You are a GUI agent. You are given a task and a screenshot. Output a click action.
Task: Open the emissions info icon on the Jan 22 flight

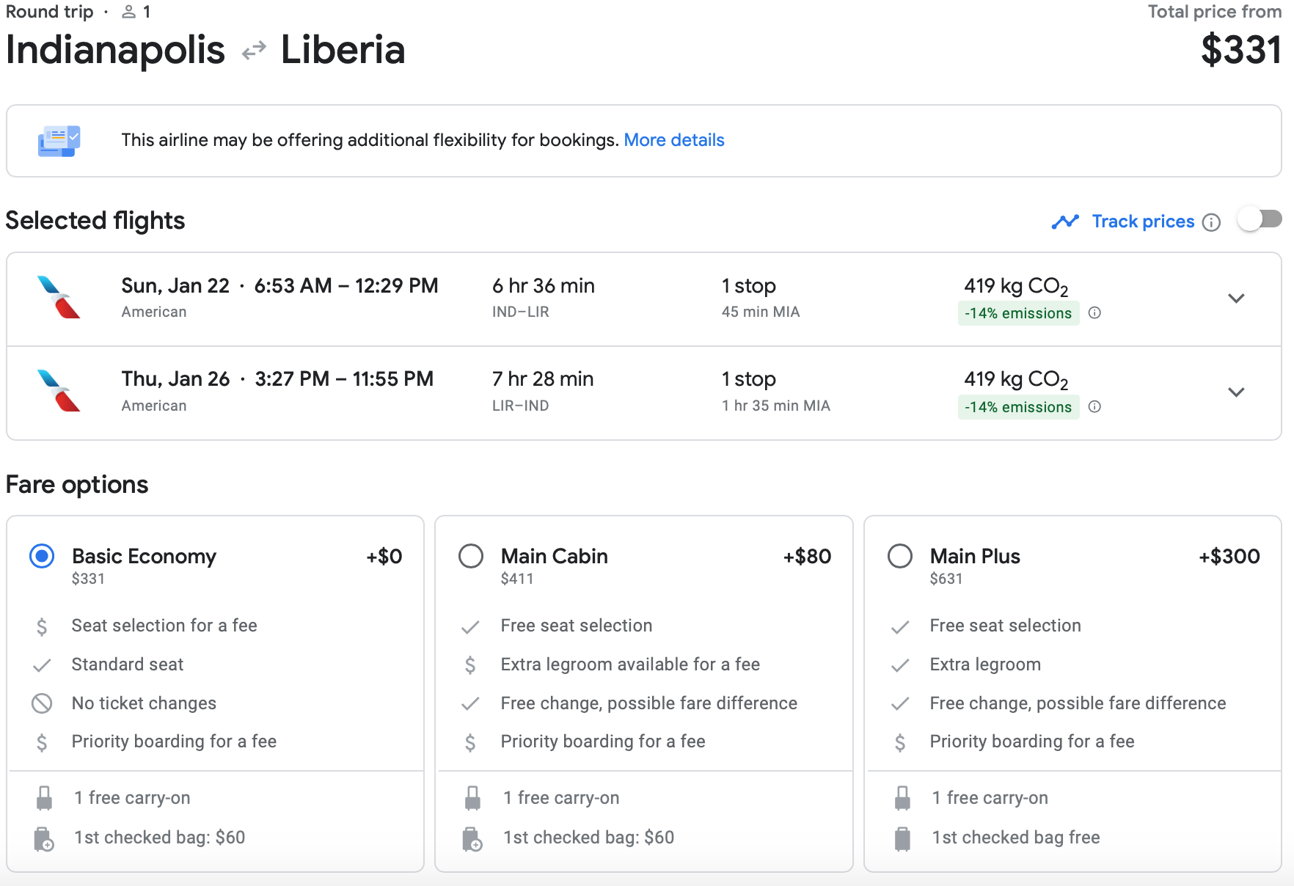(x=1094, y=313)
